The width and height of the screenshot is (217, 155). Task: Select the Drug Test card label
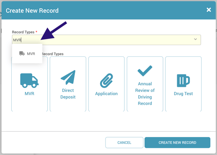coord(183,94)
